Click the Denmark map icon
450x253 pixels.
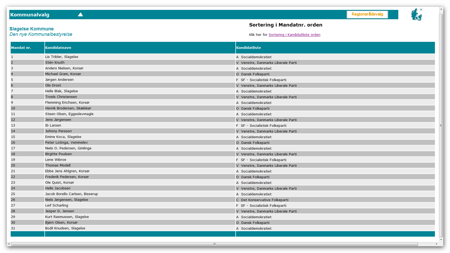point(416,15)
